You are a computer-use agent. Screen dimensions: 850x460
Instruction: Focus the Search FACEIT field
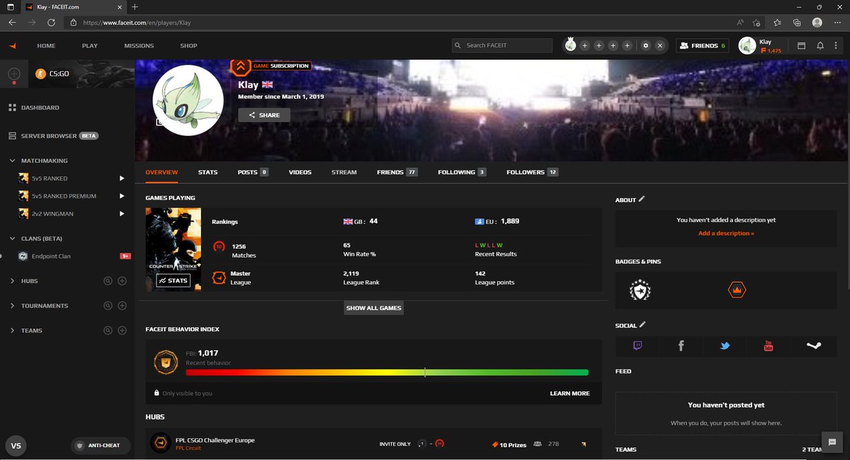(x=502, y=45)
